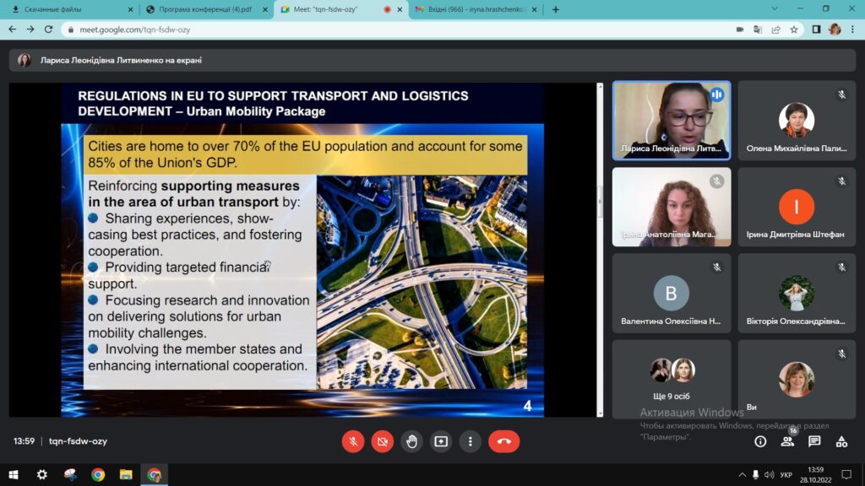This screenshot has height=486, width=865.
Task: Open the Windows volume control
Action: click(x=770, y=475)
